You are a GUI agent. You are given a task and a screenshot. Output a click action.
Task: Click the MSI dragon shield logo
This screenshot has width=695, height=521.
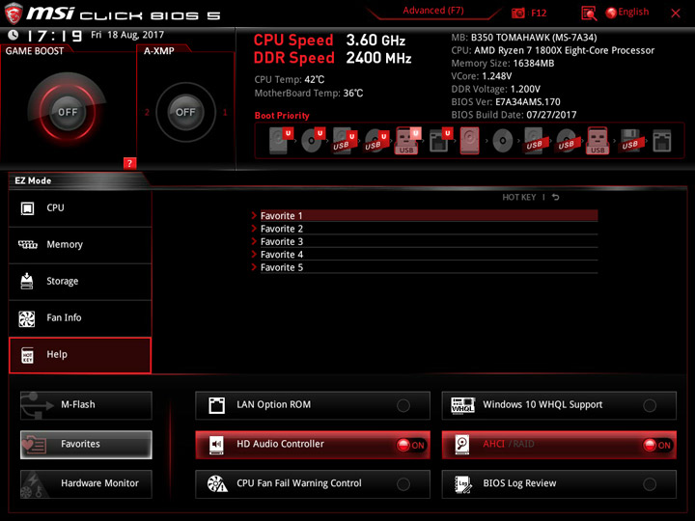click(14, 13)
